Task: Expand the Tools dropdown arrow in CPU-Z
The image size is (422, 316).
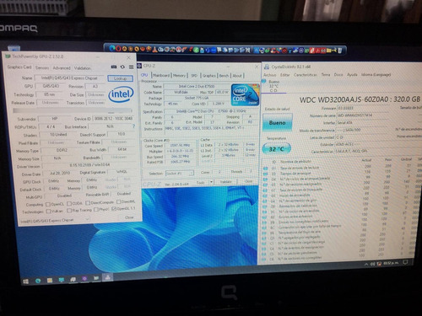Action: pyautogui.click(x=212, y=182)
